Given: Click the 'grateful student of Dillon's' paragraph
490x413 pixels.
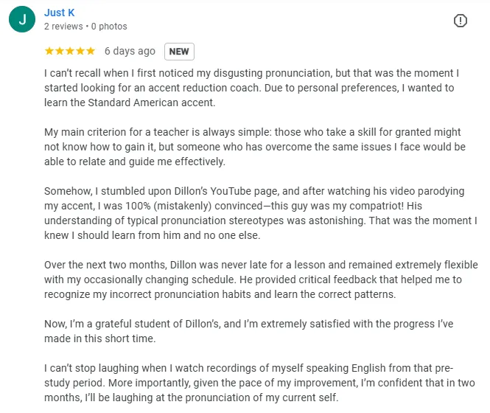Looking at the screenshot, I should coord(249,331).
